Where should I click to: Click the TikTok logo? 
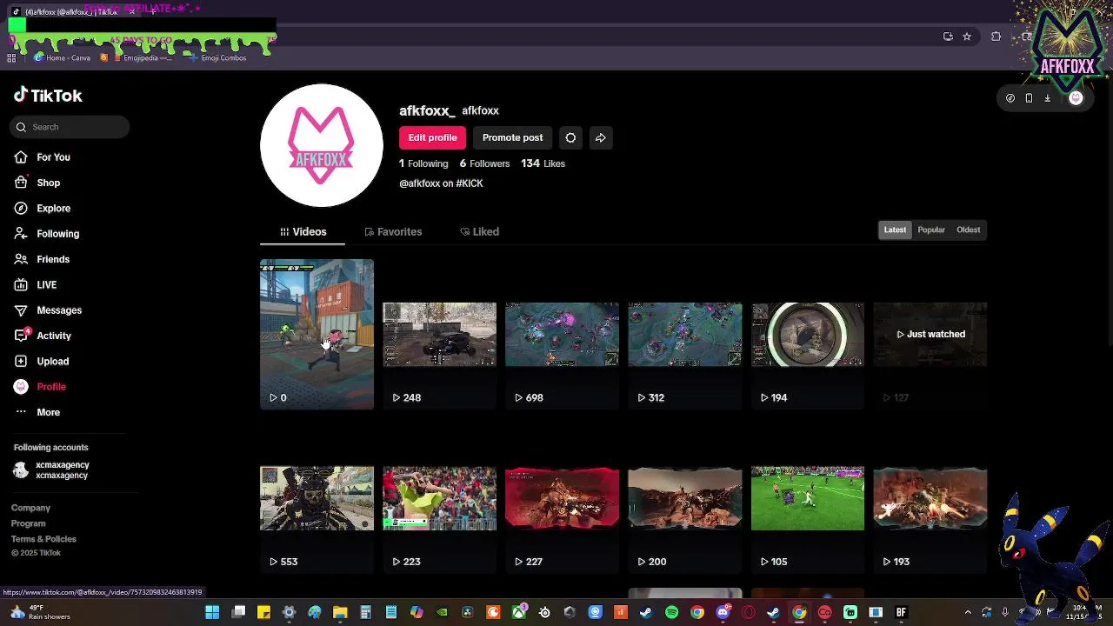click(48, 96)
